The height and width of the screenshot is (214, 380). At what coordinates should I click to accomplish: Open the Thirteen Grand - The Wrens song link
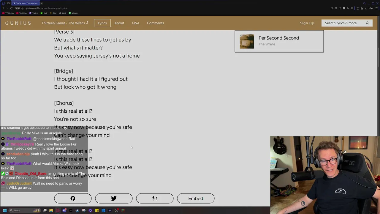coord(65,23)
